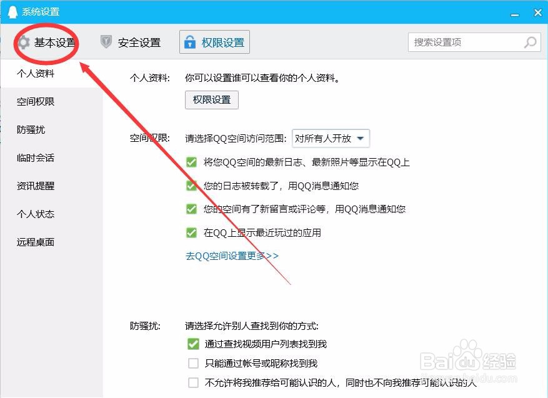
Task: Toggle 您的空间有了新留言或评论 checkbox
Action: click(x=192, y=209)
